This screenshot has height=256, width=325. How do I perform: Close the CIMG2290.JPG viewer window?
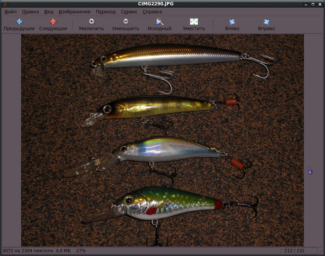point(320,4)
